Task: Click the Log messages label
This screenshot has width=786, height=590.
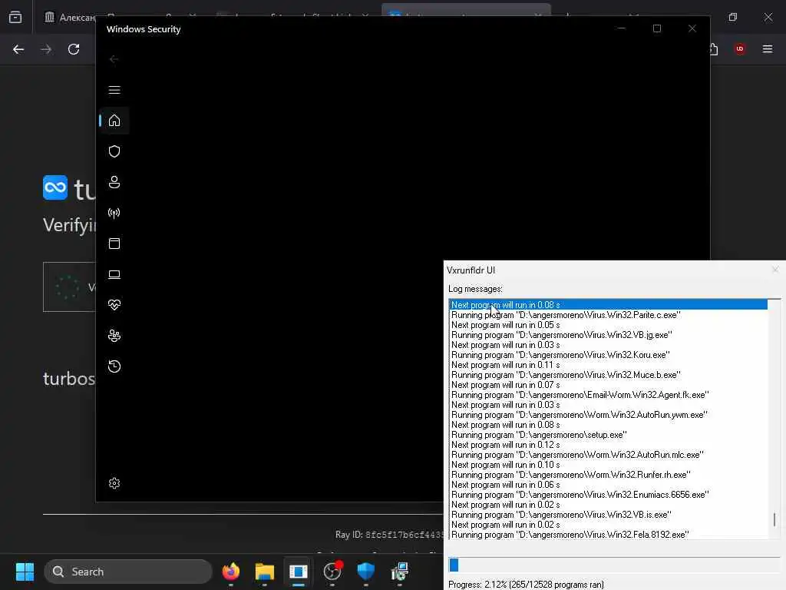Action: point(475,289)
